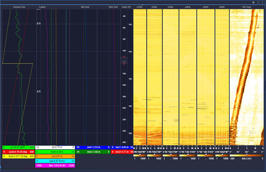This screenshot has height=172, width=266.
Task: Open the settings gear icon
Action: [x=253, y=2]
